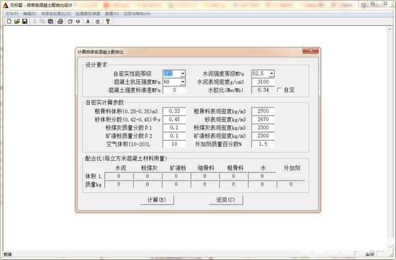
Task: Click the 矿渣粉 质量kg result cell
Action: 176,184
